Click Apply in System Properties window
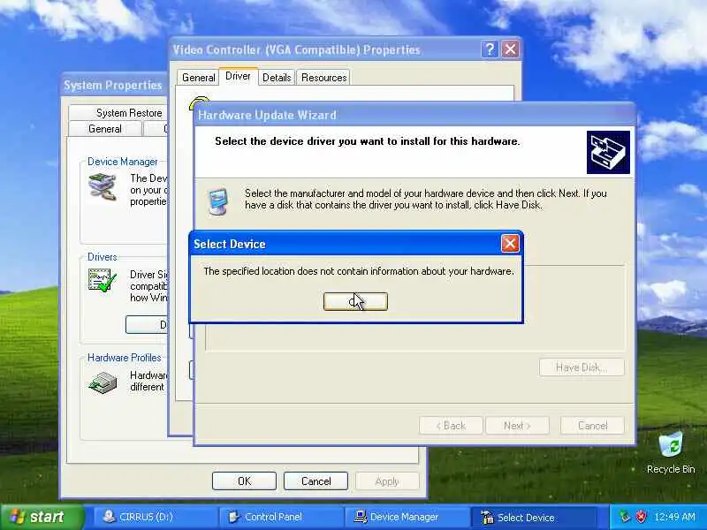The height and width of the screenshot is (530, 707). (387, 481)
